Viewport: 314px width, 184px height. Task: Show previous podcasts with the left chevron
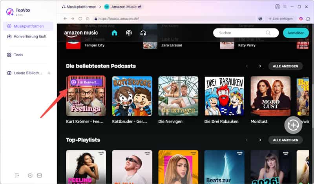(x=247, y=66)
